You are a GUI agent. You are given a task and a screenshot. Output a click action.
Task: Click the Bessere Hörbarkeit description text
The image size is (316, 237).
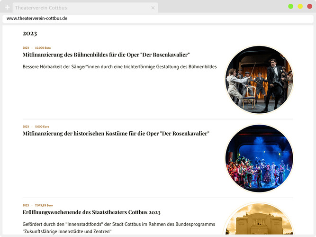coord(119,67)
